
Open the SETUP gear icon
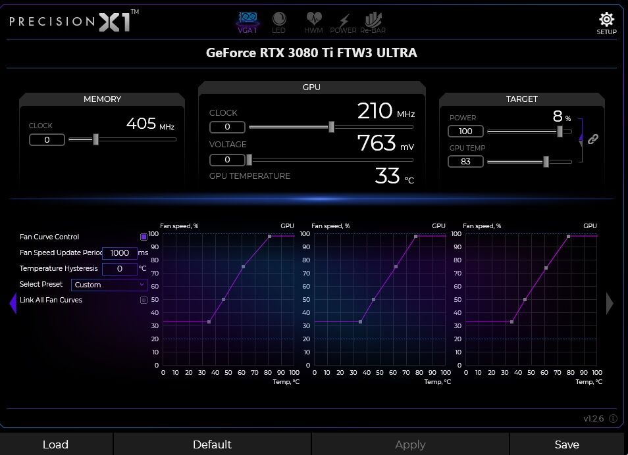coord(606,23)
